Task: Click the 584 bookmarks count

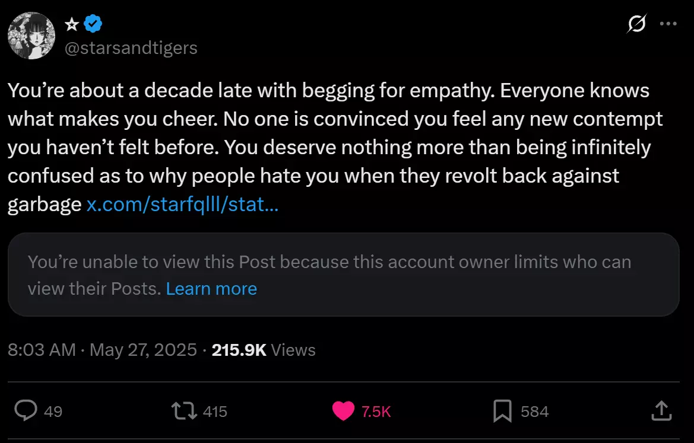Action: point(534,411)
